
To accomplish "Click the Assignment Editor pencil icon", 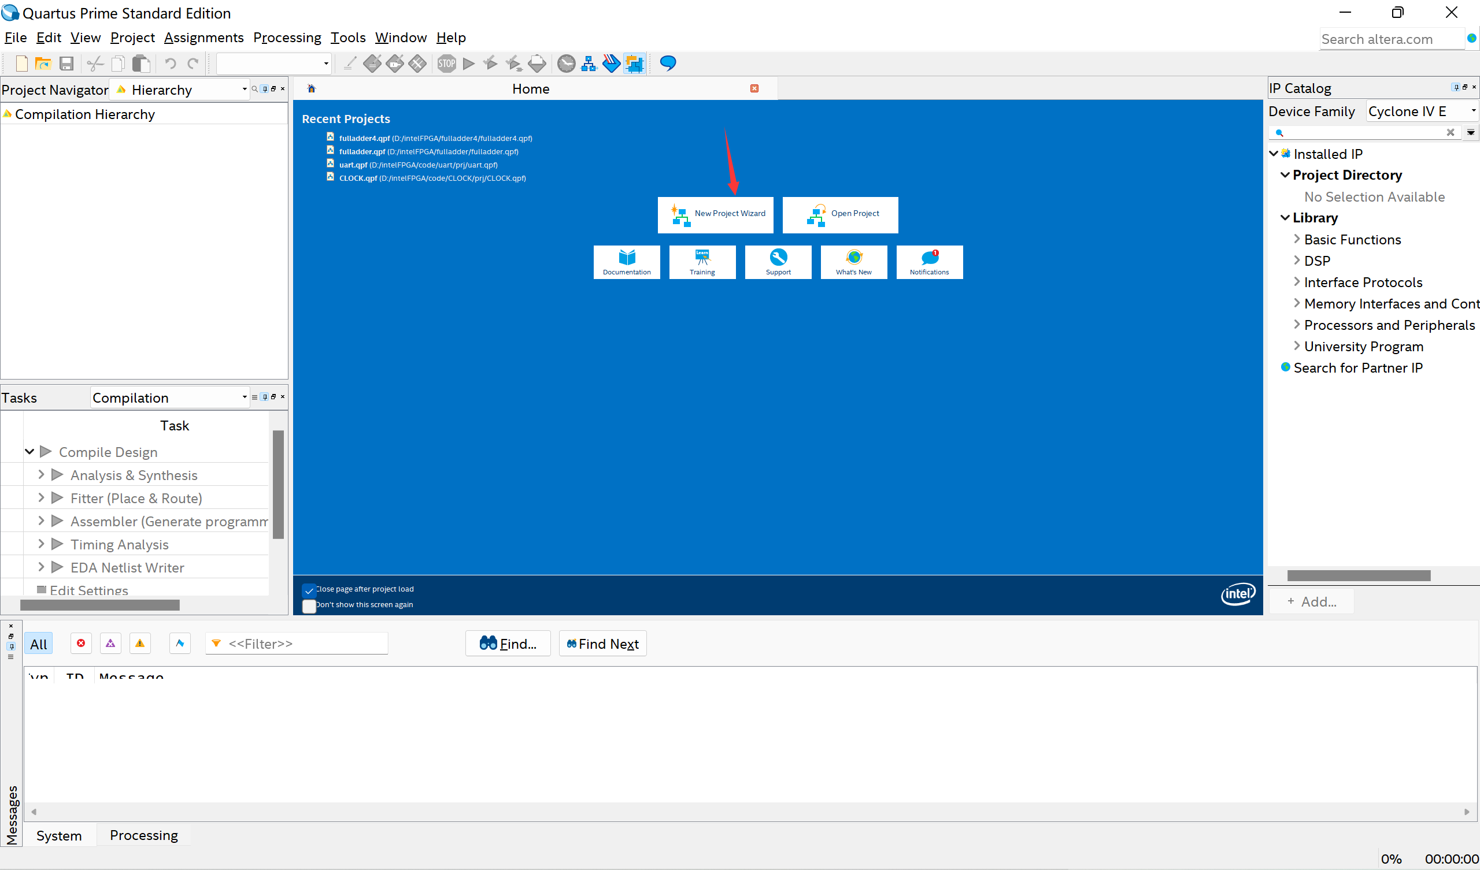I will click(349, 64).
